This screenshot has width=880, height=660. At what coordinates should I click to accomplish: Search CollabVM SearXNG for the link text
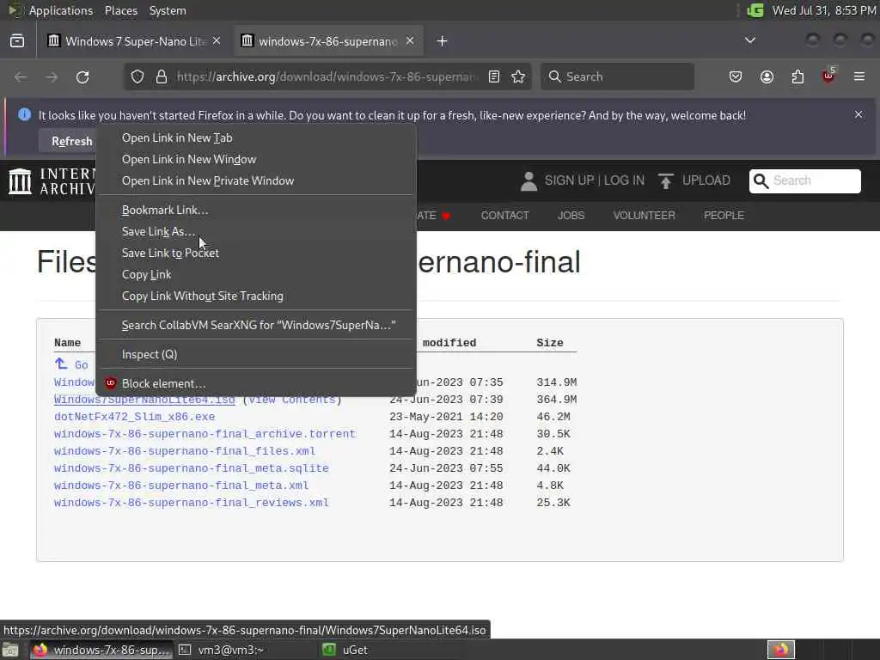(256, 325)
